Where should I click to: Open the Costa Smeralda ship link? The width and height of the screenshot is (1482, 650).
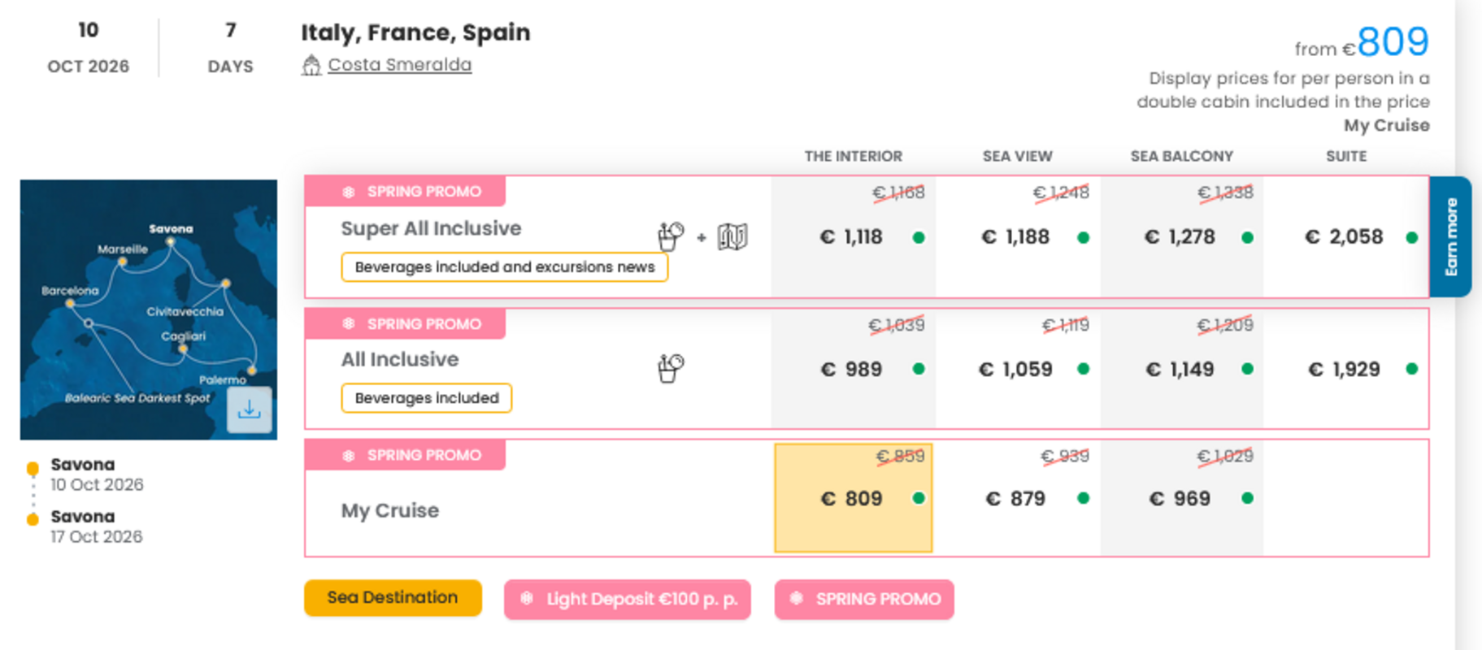[399, 65]
